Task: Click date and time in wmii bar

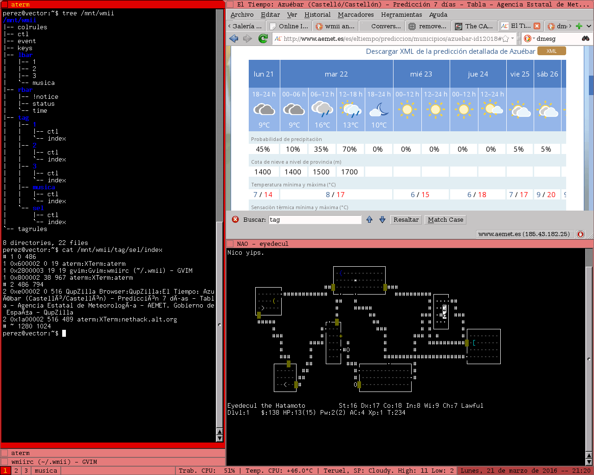Action: [525, 470]
